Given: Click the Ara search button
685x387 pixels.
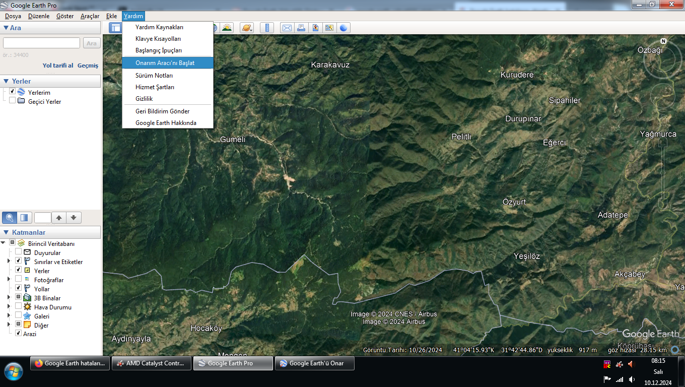Looking at the screenshot, I should click(x=92, y=43).
